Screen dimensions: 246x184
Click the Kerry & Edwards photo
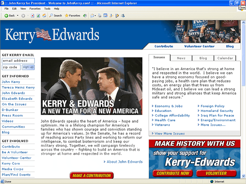click(91, 86)
